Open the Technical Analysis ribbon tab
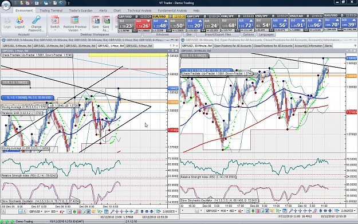The image size is (358, 224). point(139,10)
